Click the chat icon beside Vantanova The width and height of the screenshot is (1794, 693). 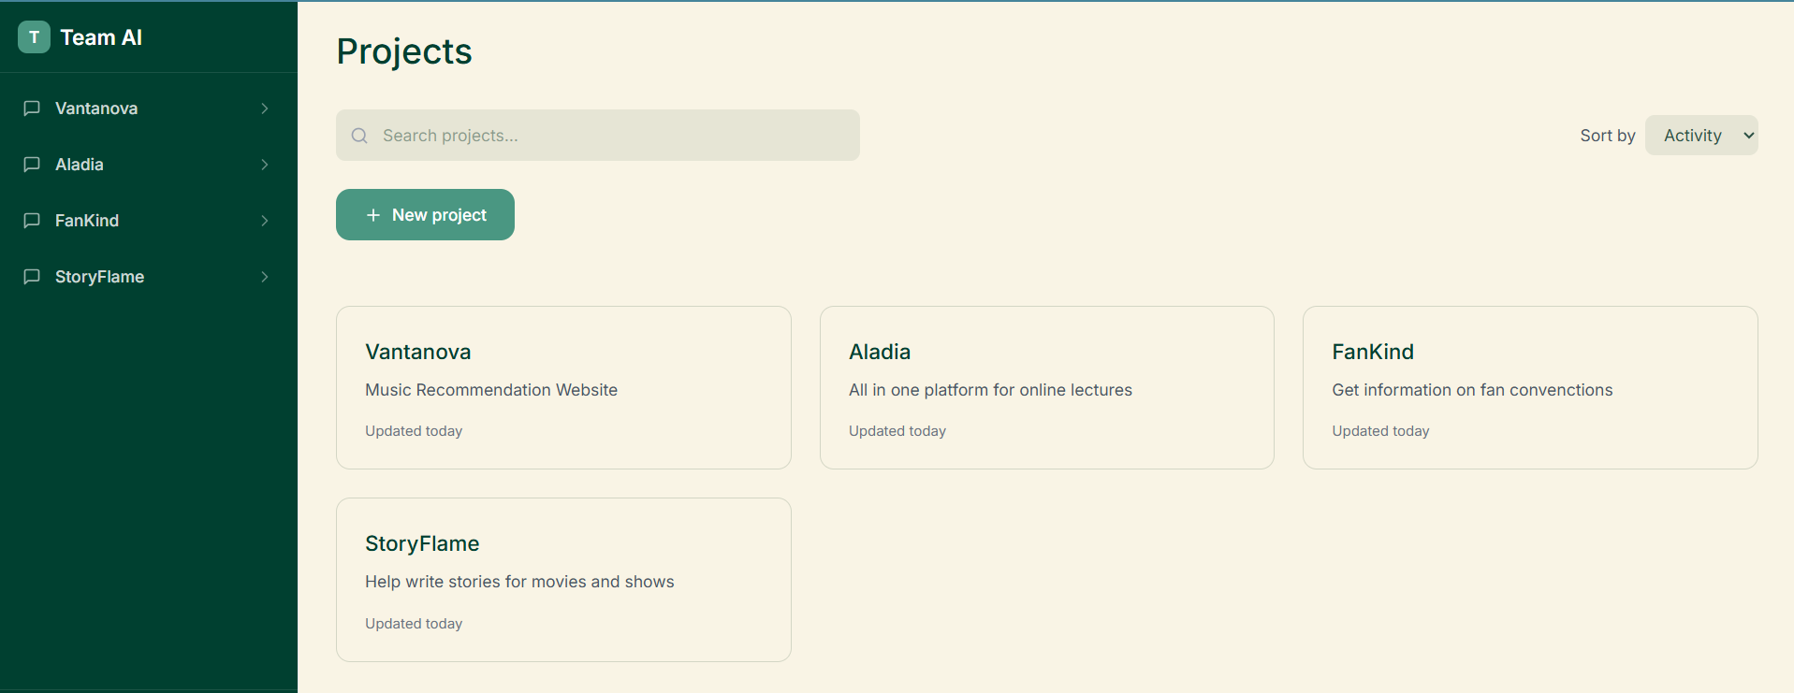(x=32, y=108)
